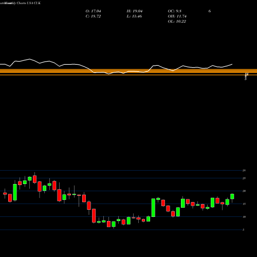Screen dimensions: 257x257
Task: Click the lone '6' value in header
Action: (210, 11)
